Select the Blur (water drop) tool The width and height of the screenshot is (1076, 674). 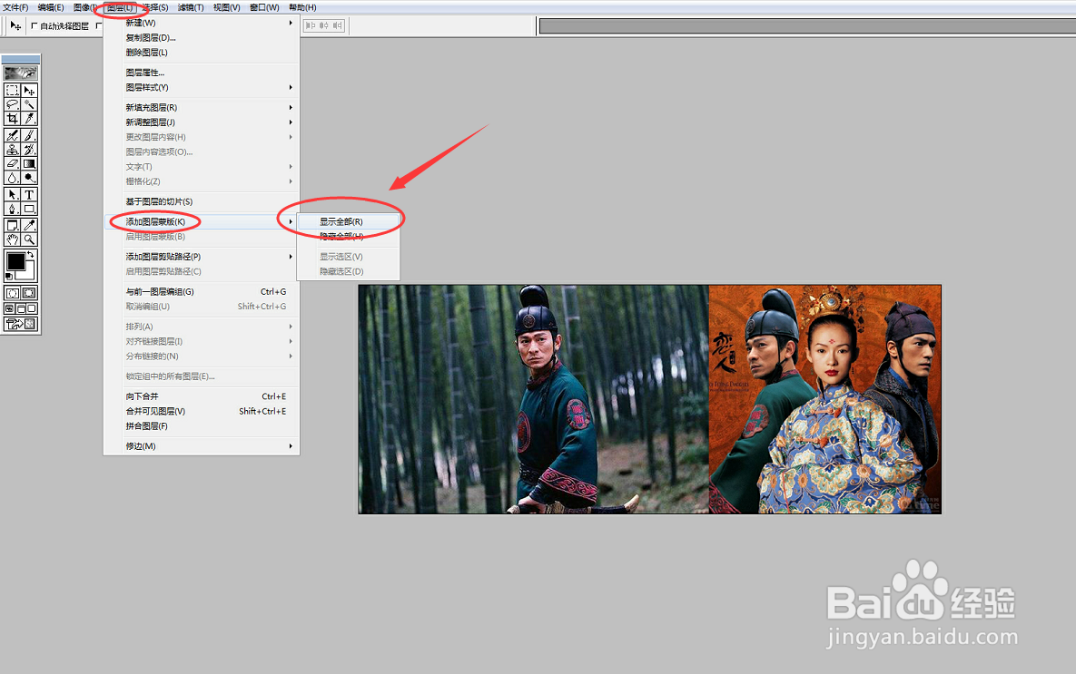tap(13, 178)
